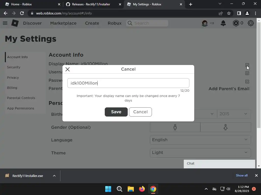The height and width of the screenshot is (195, 261).
Task: Open Chrome profile icon
Action: point(247,13)
